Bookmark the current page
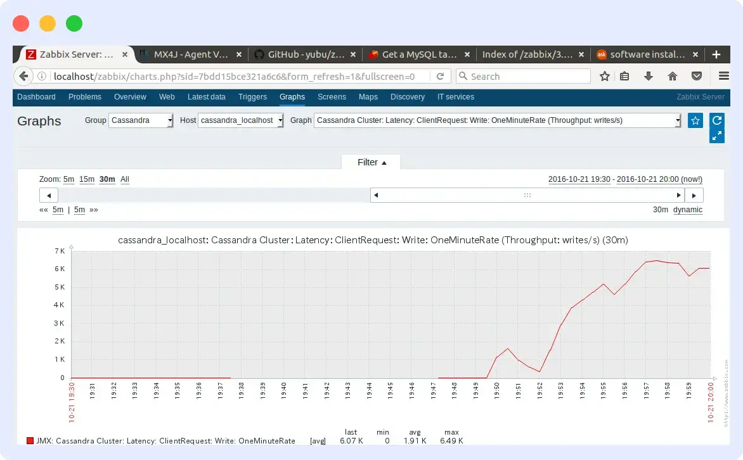Viewport: 743px width, 460px height. [604, 76]
